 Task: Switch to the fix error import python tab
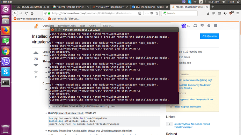tap(71, 7)
